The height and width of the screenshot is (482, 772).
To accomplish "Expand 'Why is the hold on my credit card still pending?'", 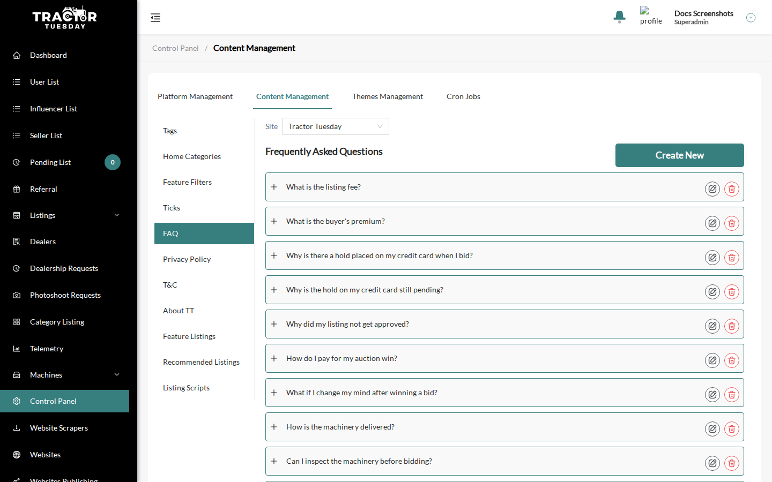I will click(x=274, y=290).
